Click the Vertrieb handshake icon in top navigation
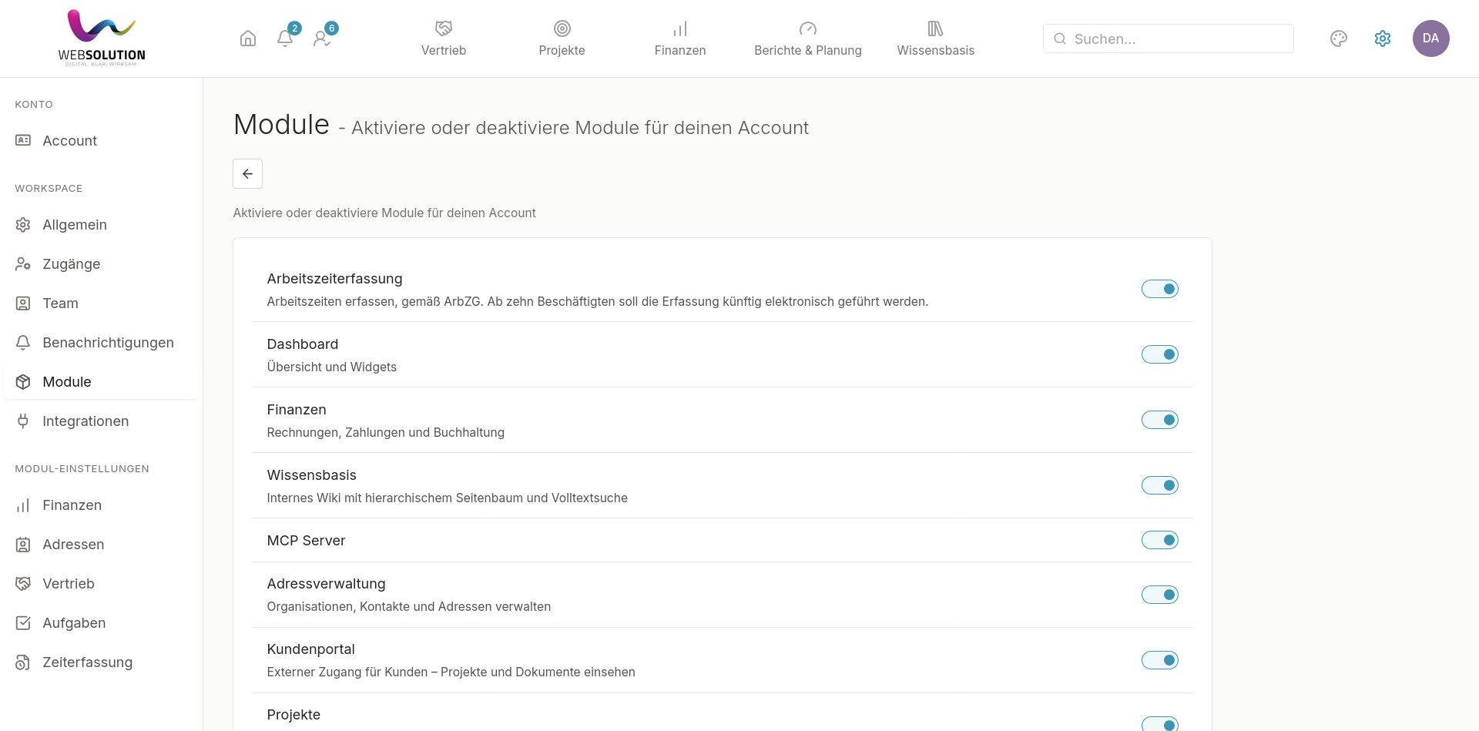The image size is (1479, 731). (444, 29)
